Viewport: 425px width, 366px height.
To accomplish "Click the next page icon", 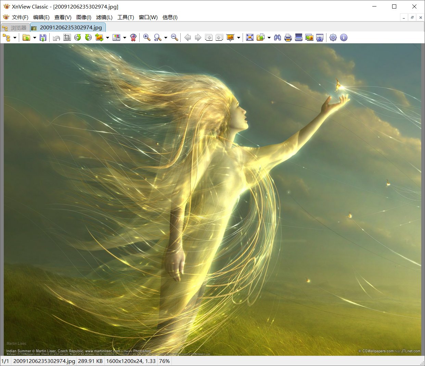I will tap(219, 38).
